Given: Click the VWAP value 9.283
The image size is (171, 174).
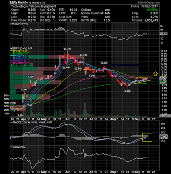Looking at the screenshot, I should (x=74, y=20).
